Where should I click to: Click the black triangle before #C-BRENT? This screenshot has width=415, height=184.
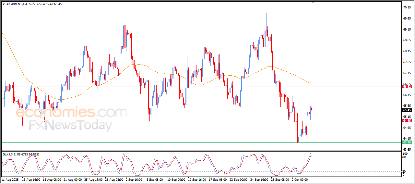pyautogui.click(x=4, y=4)
